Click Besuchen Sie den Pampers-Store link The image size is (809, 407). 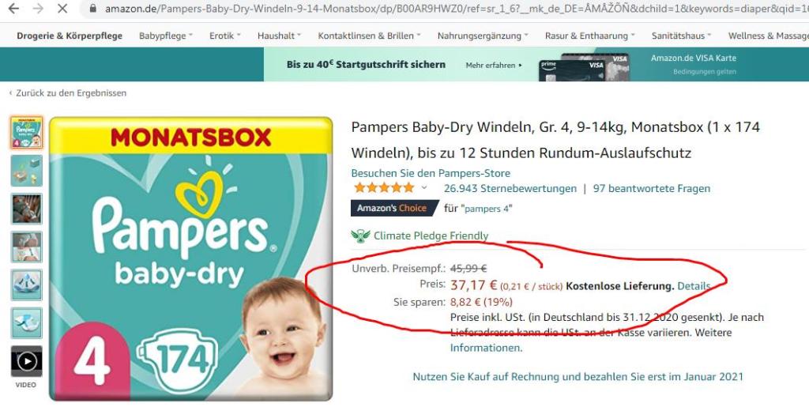pos(431,173)
